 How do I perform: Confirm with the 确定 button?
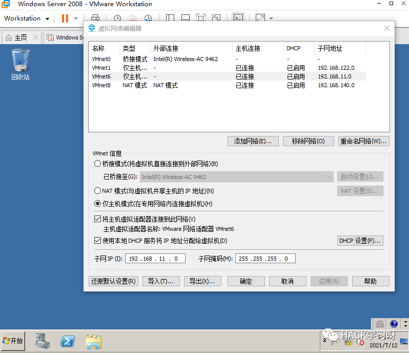coord(246,281)
